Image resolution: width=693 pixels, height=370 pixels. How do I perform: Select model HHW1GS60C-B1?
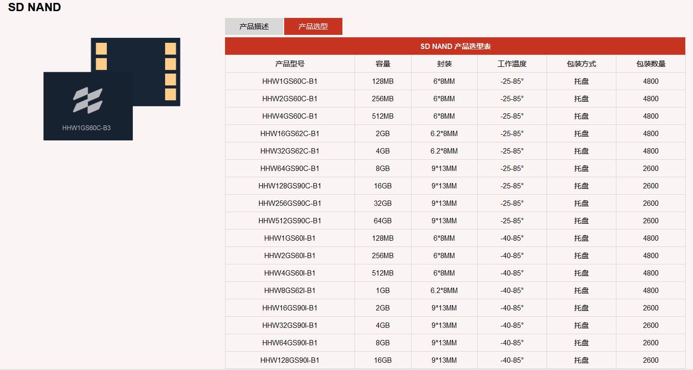[290, 81]
